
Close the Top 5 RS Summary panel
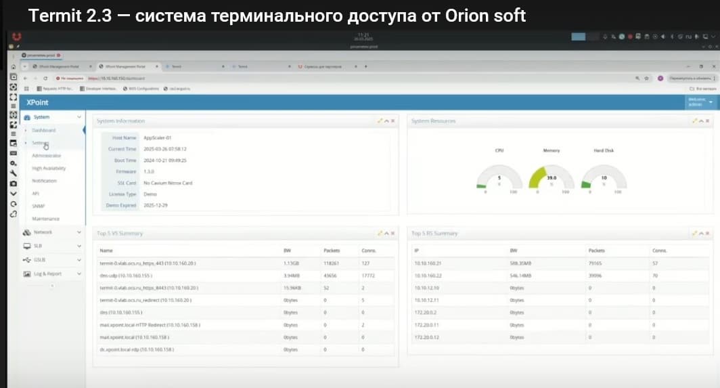(x=707, y=233)
